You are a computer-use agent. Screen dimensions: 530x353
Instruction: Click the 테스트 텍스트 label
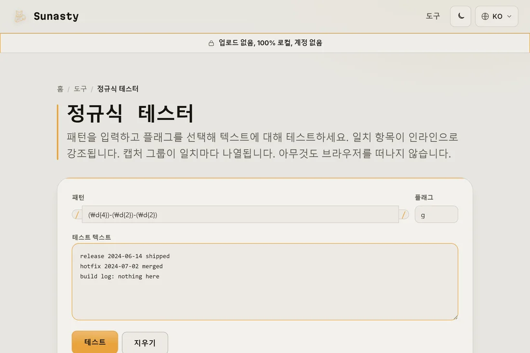click(91, 237)
